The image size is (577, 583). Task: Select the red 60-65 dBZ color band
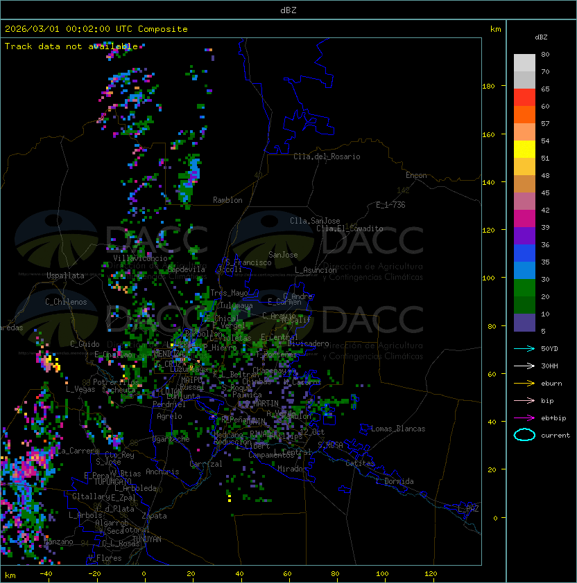[524, 97]
